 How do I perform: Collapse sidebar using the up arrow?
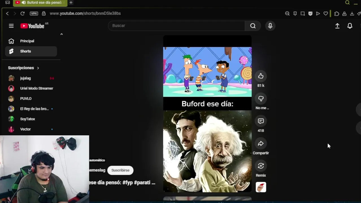pyautogui.click(x=61, y=34)
